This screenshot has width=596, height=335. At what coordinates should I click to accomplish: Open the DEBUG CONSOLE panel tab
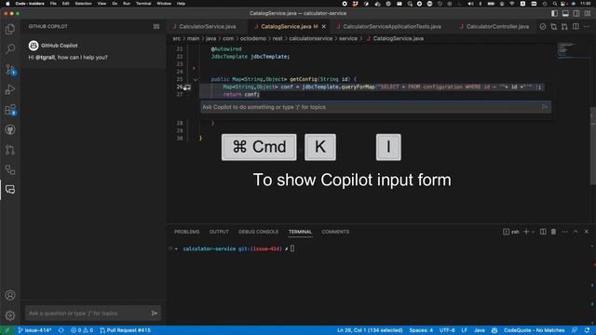coord(259,232)
